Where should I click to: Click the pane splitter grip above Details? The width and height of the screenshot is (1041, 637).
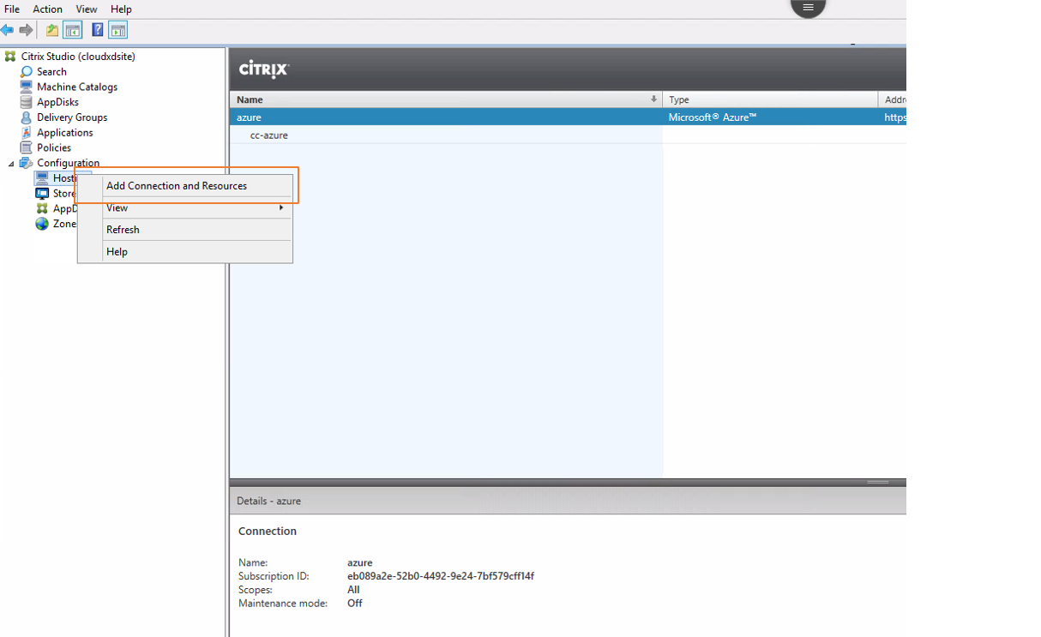(878, 482)
